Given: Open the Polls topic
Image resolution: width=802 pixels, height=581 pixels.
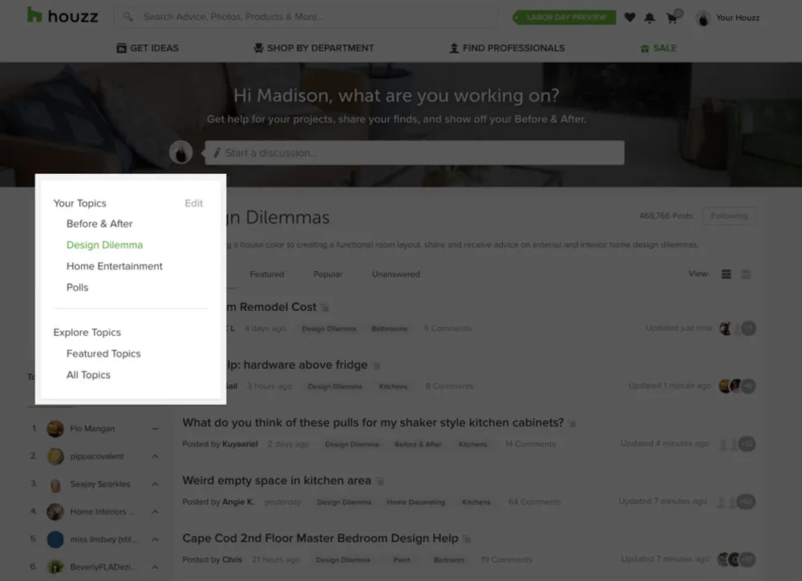Looking at the screenshot, I should (x=78, y=287).
